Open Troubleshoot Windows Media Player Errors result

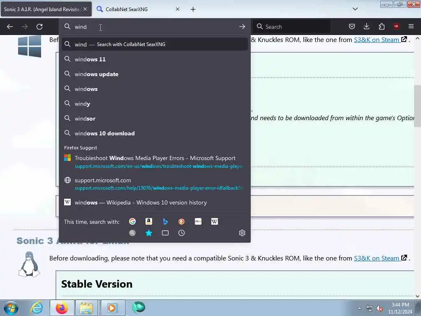[x=155, y=162]
